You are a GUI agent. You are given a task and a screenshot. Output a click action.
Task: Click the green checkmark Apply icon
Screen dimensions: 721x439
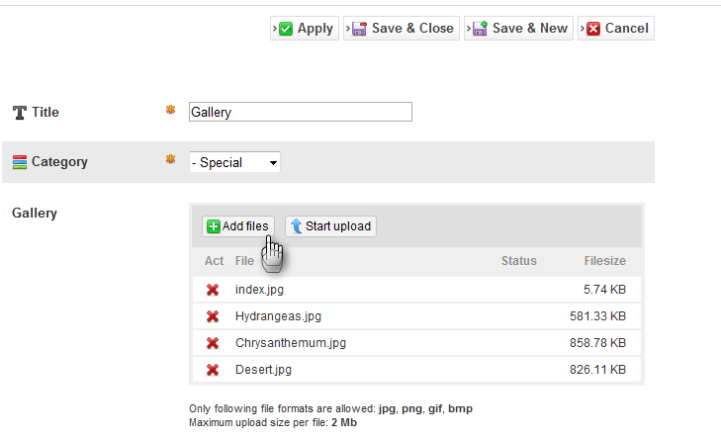pyautogui.click(x=286, y=29)
